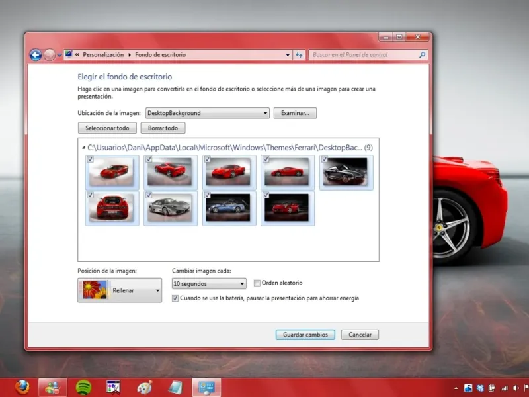Launch Paint from the taskbar palette icon
The width and height of the screenshot is (529, 397).
(144, 387)
